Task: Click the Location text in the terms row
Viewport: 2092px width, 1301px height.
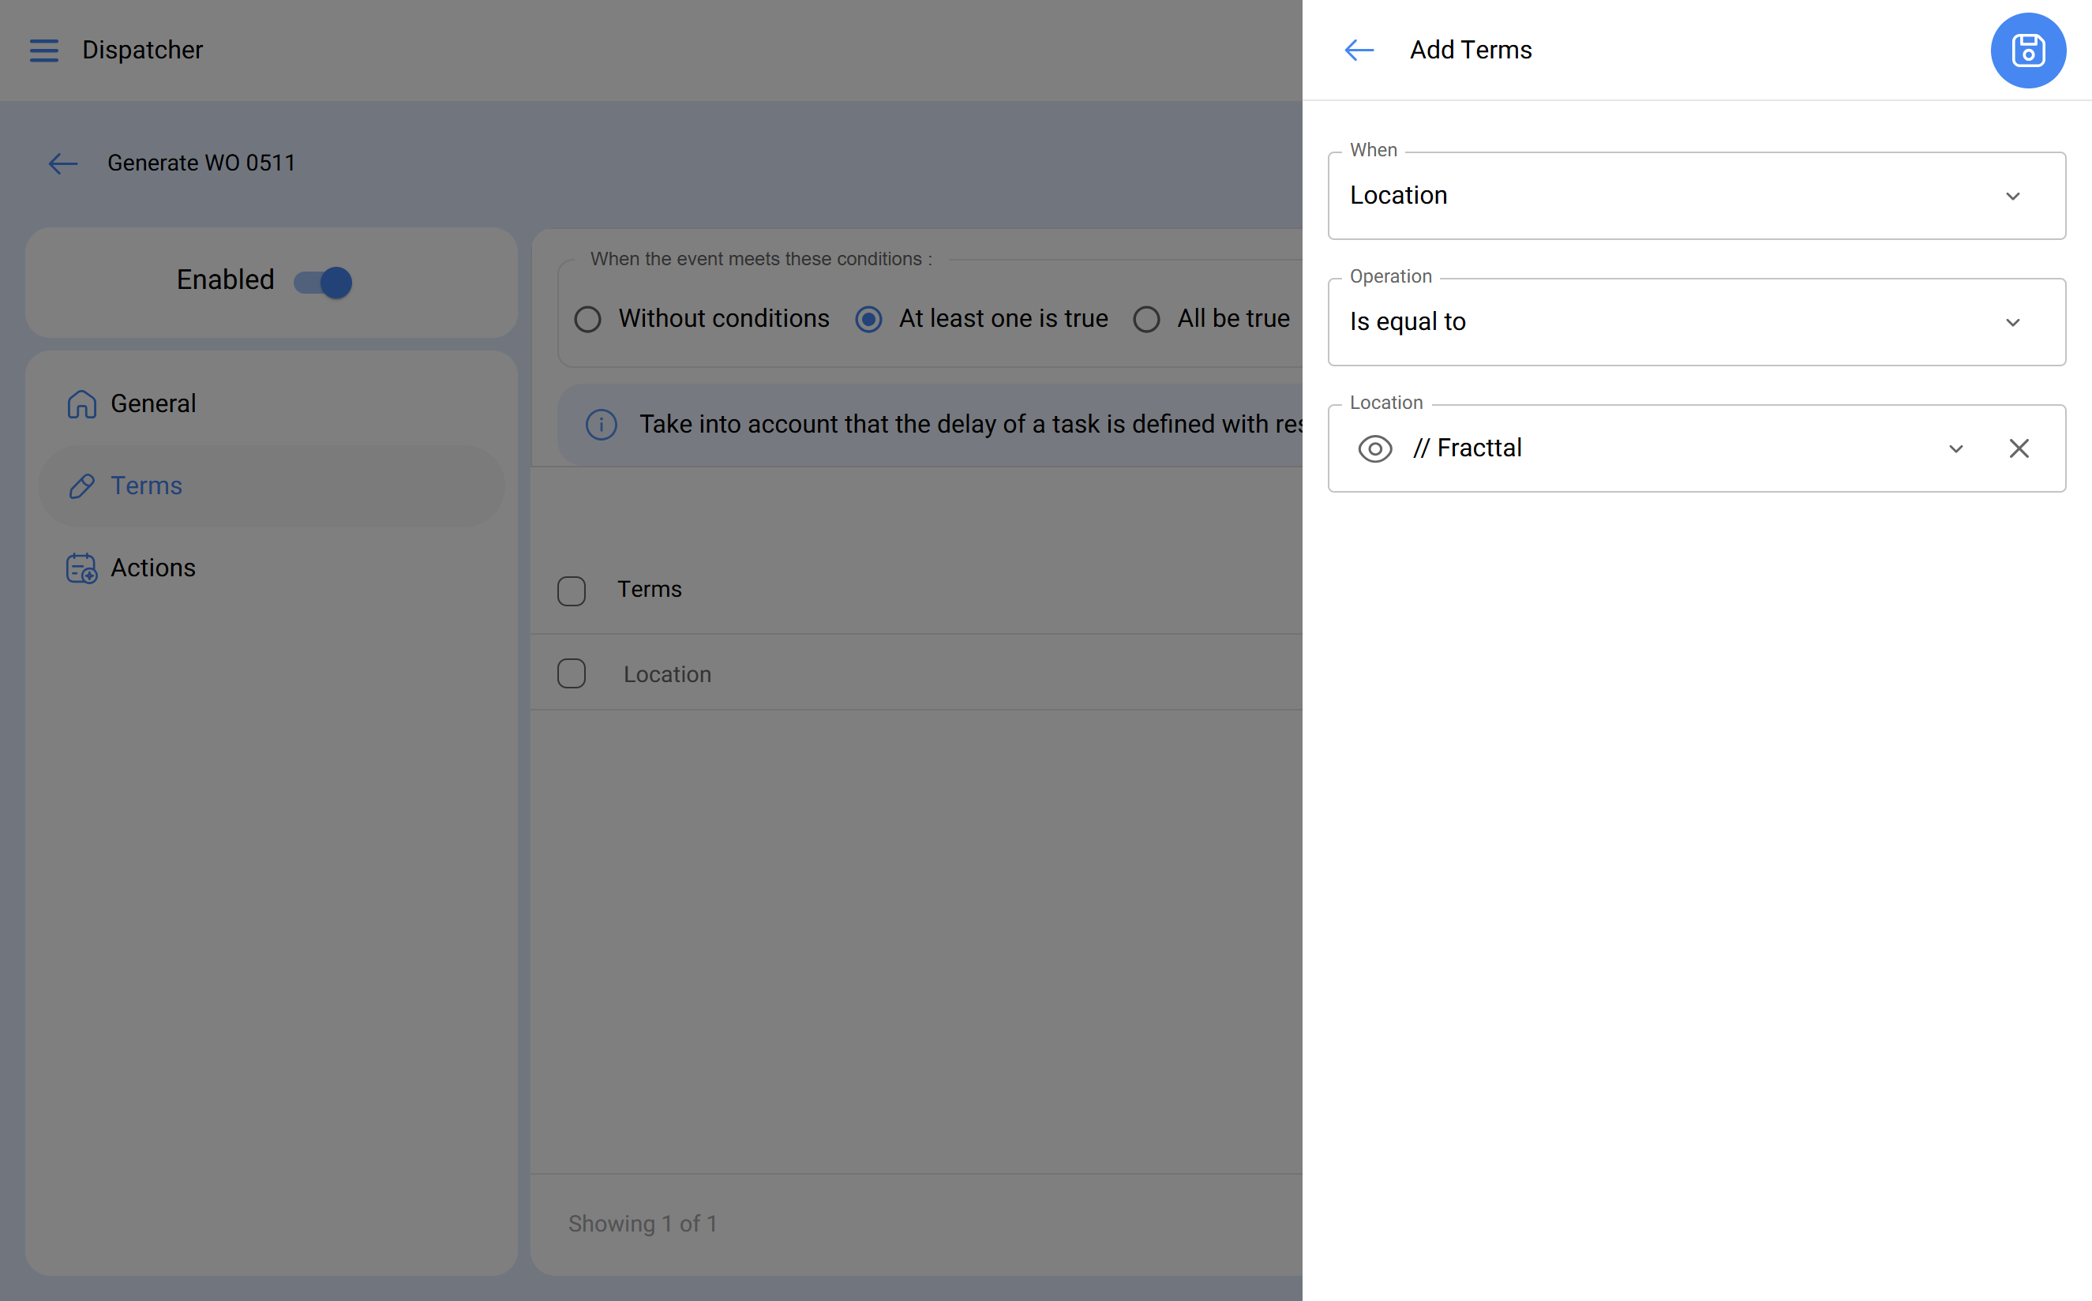Action: pos(668,675)
